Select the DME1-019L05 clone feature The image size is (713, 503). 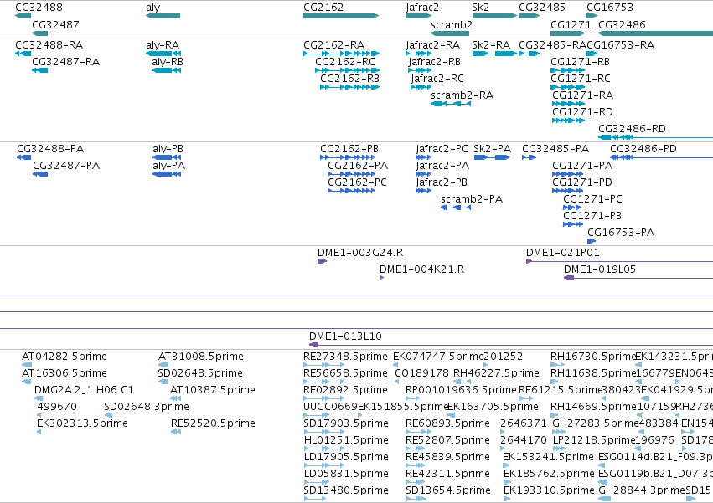click(638, 278)
